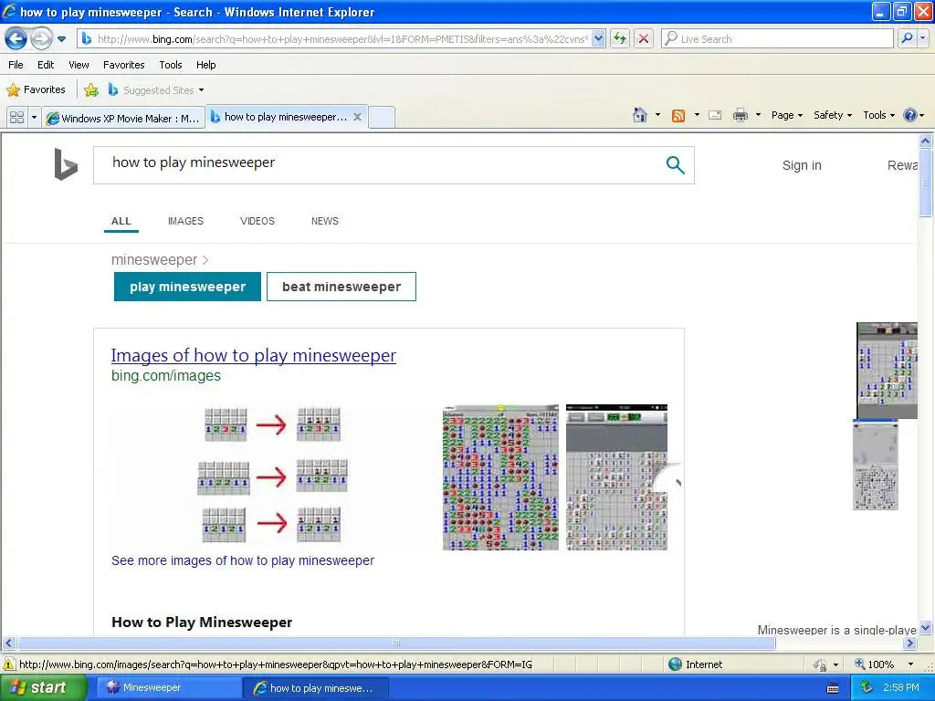Expand the tab list dropdown arrow
The image size is (935, 701).
[34, 118]
